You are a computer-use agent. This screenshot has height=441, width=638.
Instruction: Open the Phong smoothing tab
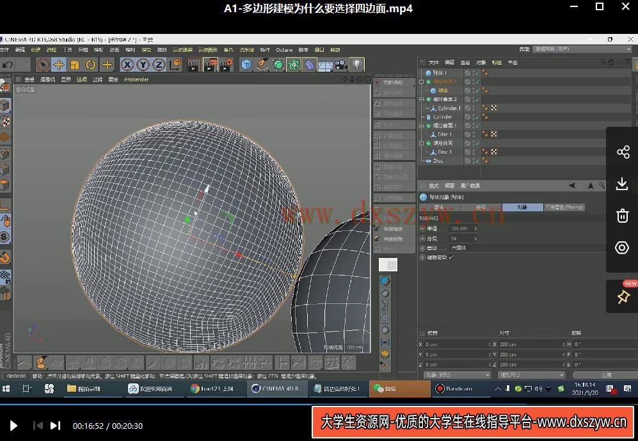coord(564,207)
